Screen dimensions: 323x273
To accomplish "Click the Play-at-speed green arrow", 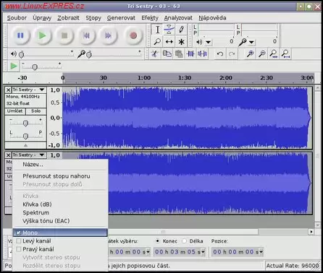I will point(14,66).
